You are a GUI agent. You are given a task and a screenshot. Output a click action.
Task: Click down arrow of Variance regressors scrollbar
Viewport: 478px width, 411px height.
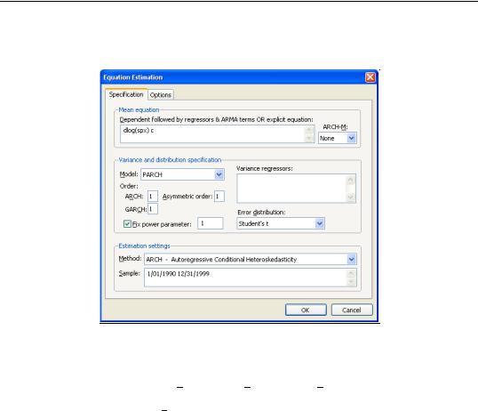coord(351,197)
